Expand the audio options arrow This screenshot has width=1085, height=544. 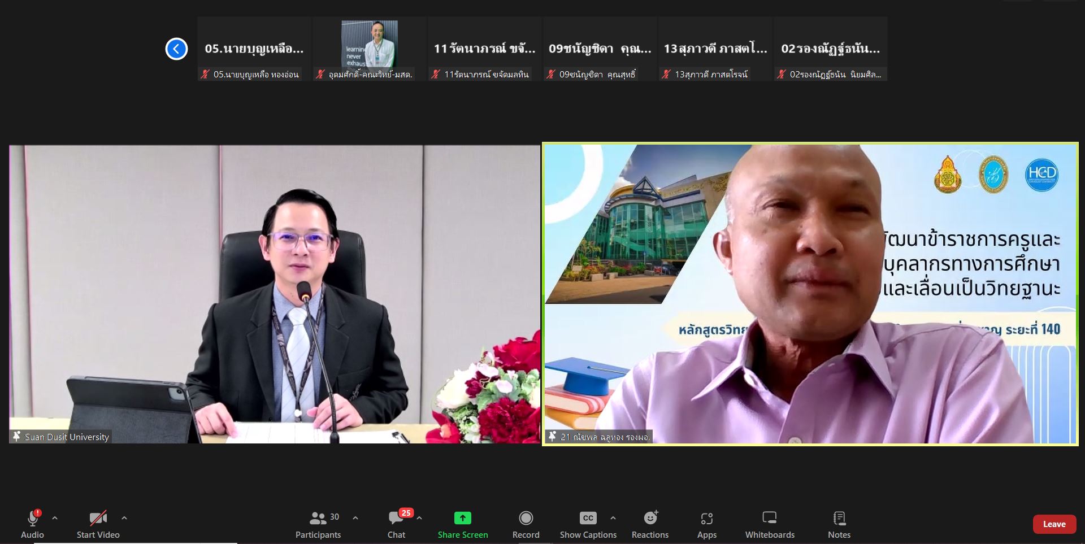click(55, 517)
